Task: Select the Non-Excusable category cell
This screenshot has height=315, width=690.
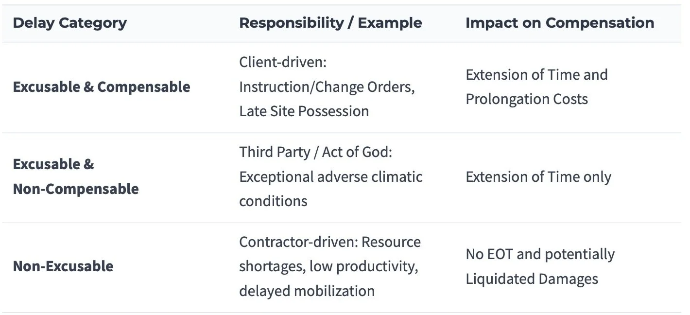Action: click(63, 266)
